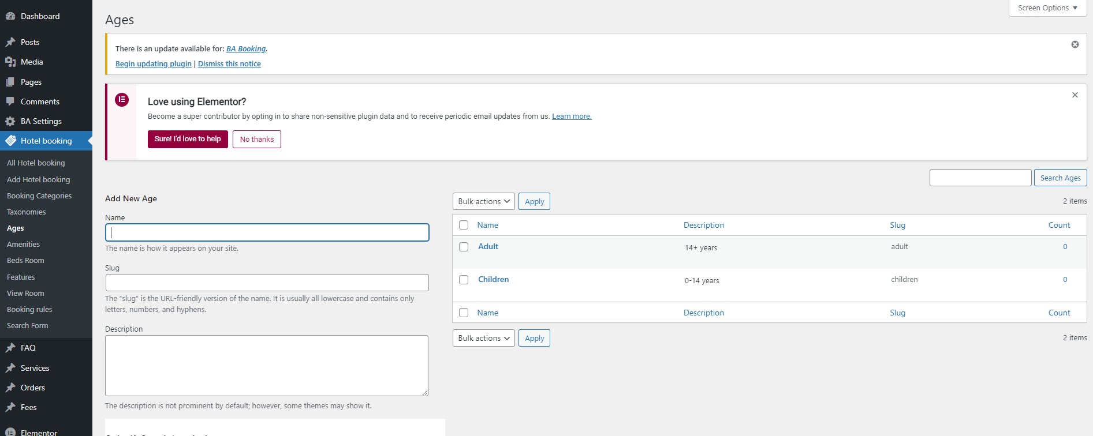The image size is (1093, 436).
Task: Sort the table by Count column header
Action: click(1059, 225)
